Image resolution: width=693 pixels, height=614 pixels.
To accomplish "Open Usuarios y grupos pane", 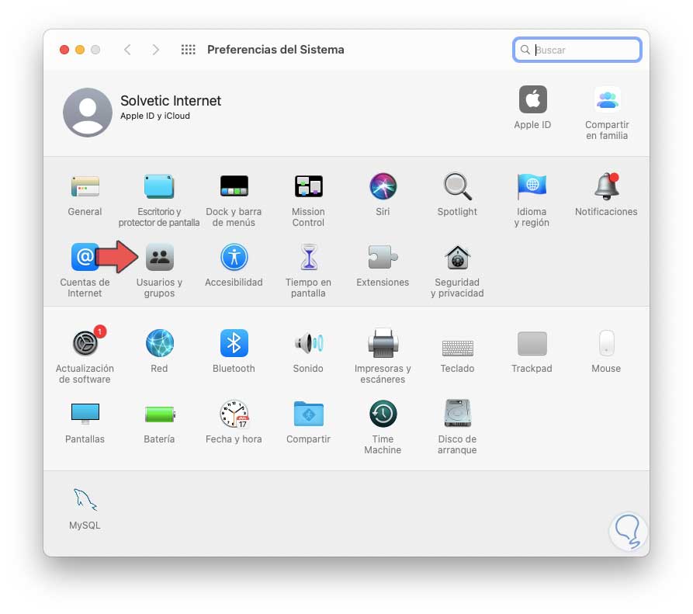I will click(x=160, y=257).
